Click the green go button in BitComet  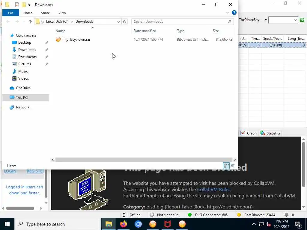click(x=302, y=20)
